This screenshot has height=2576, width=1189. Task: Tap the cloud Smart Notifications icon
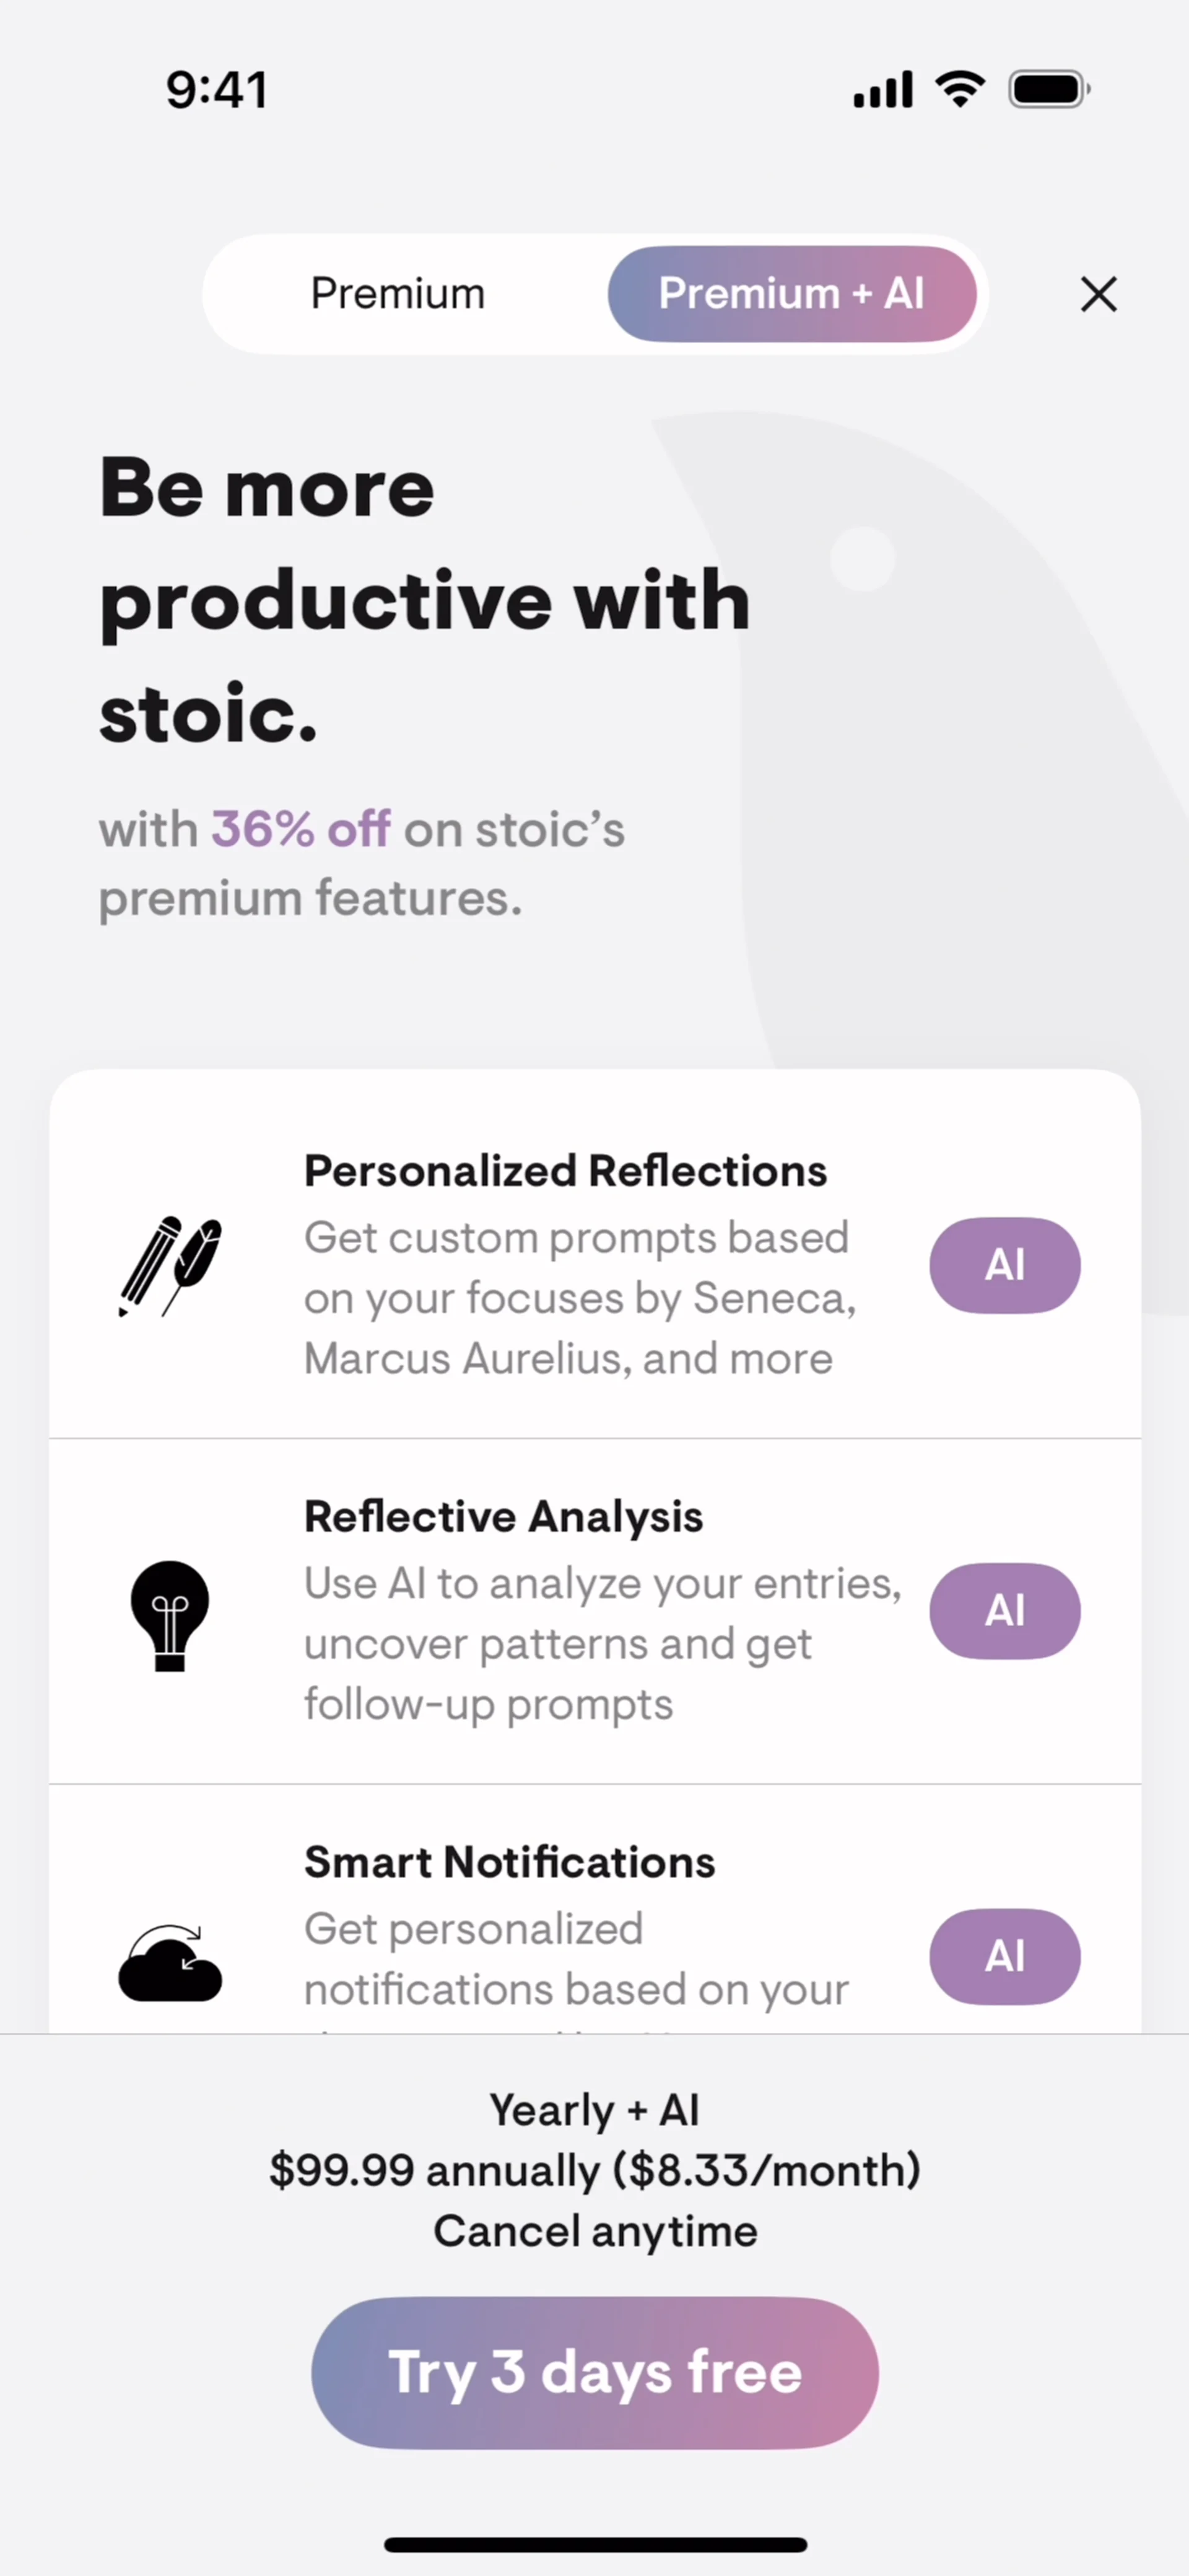(x=170, y=1962)
